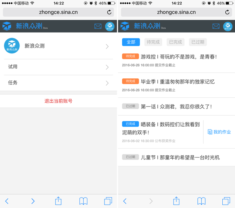Tap the document icon beside 我的作业
Screen dimensions: 235x208
[210, 132]
